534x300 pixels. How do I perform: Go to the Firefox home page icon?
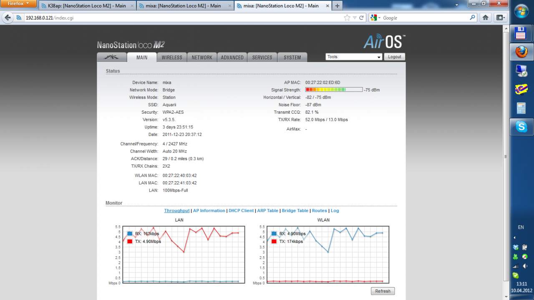tap(486, 17)
